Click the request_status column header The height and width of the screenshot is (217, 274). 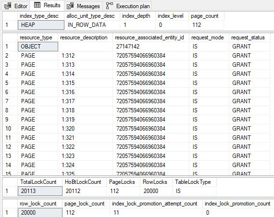pyautogui.click(x=249, y=37)
